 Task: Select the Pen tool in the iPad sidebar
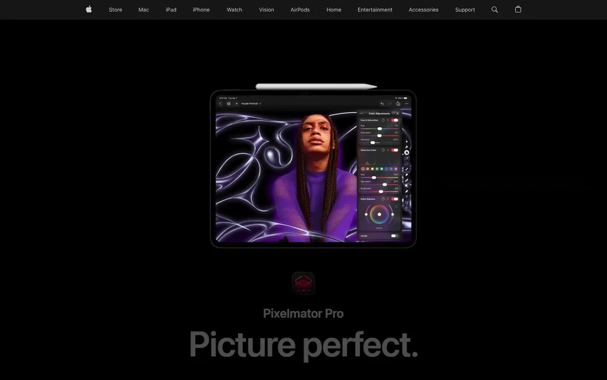(407, 191)
